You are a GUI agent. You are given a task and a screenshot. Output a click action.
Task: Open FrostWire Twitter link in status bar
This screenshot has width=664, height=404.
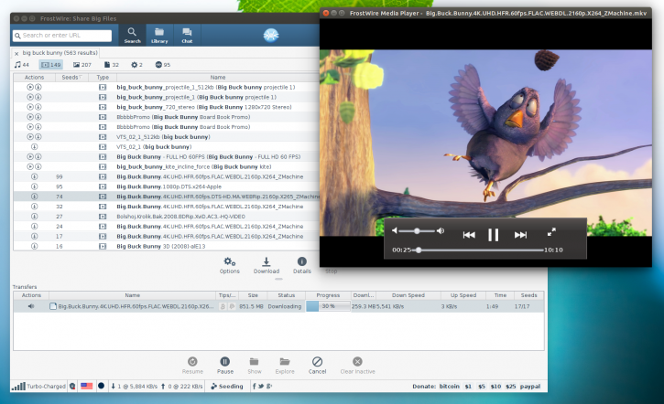(261, 387)
